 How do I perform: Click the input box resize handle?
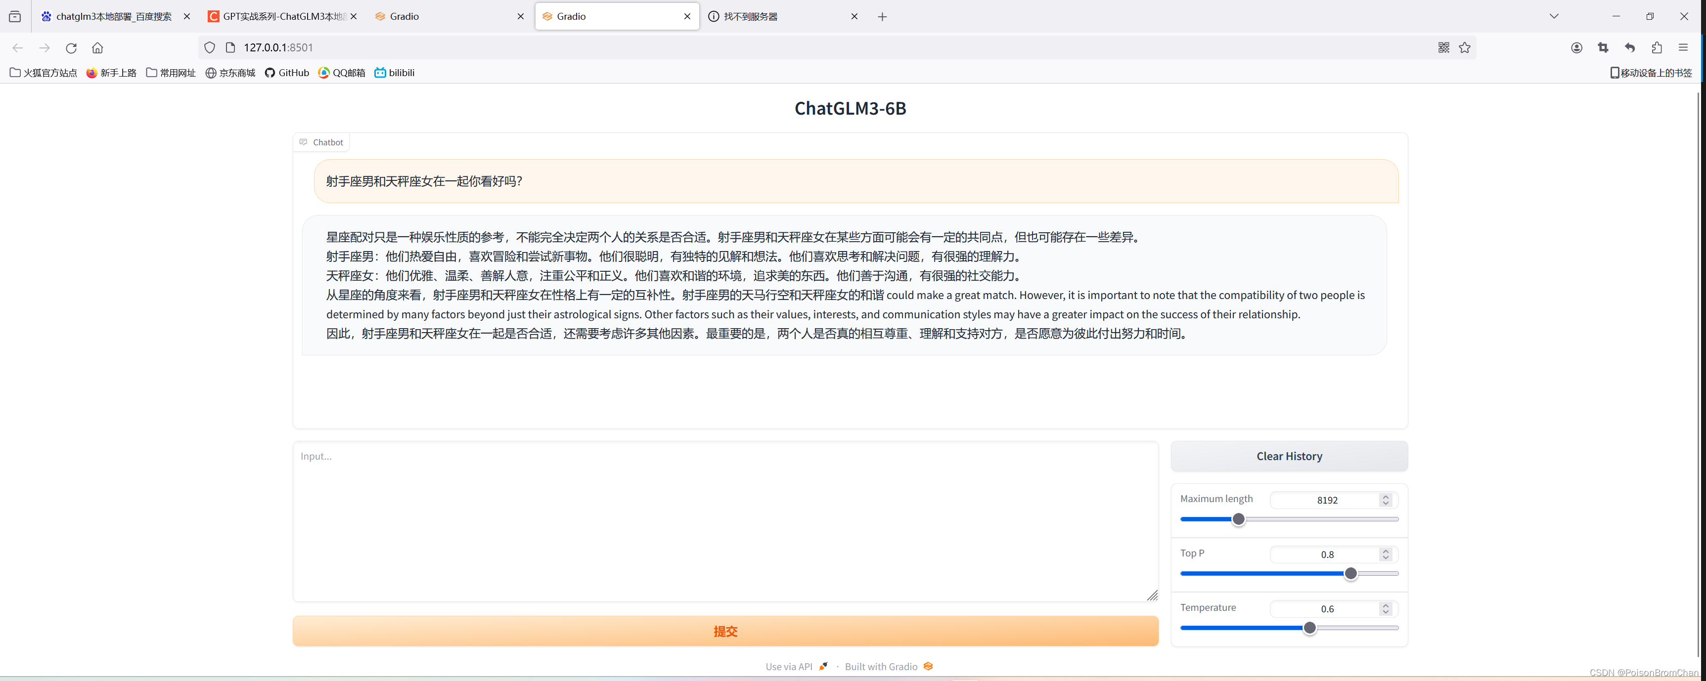[x=1152, y=596]
